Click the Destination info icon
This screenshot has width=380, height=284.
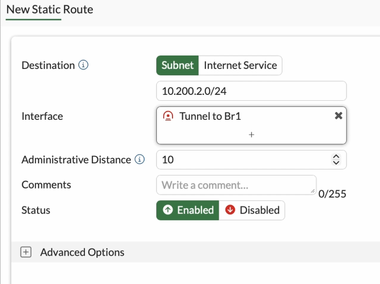(x=84, y=65)
